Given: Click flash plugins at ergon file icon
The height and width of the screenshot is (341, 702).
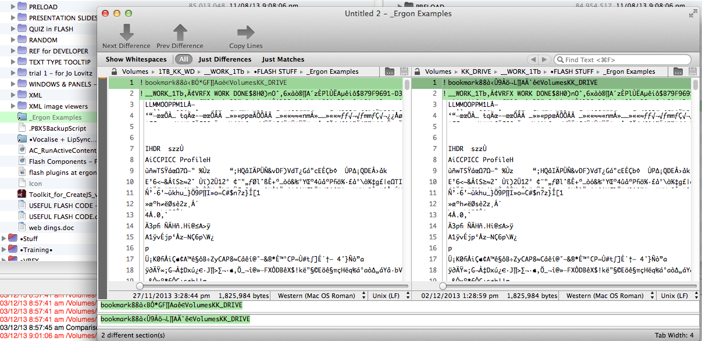Looking at the screenshot, I should [22, 173].
